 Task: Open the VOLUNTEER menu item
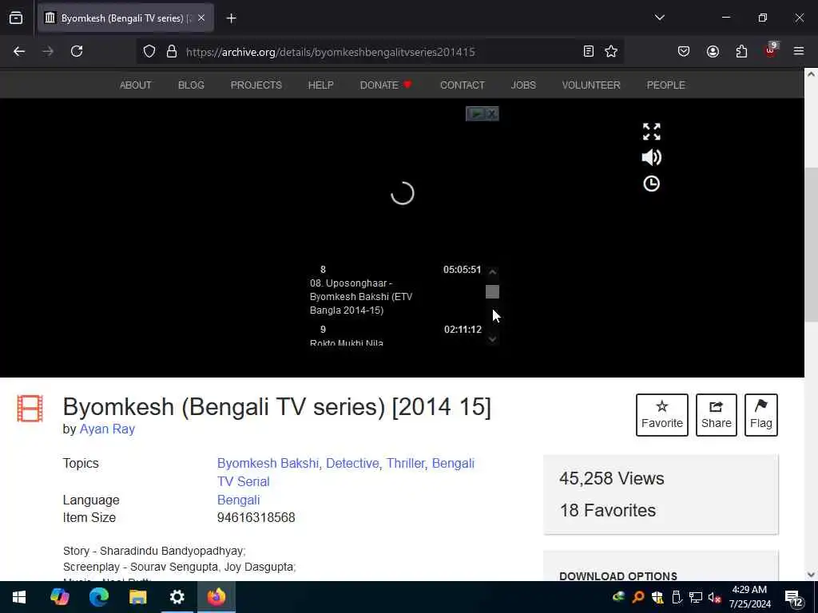(x=591, y=85)
